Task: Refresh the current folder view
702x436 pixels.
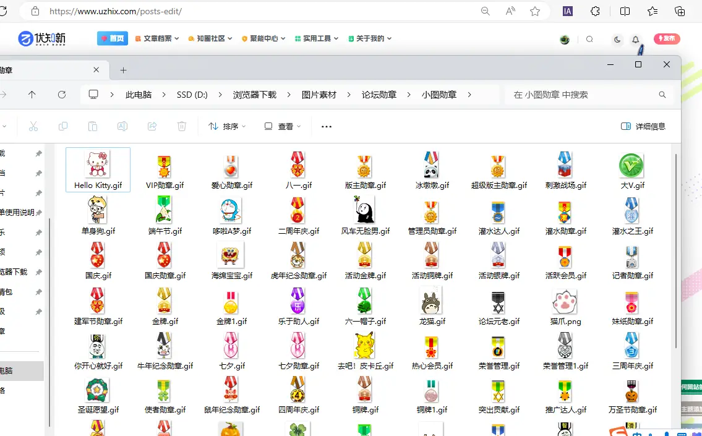Action: click(x=61, y=94)
